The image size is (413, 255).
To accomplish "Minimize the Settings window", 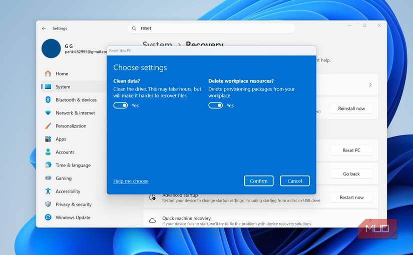I will (x=350, y=25).
